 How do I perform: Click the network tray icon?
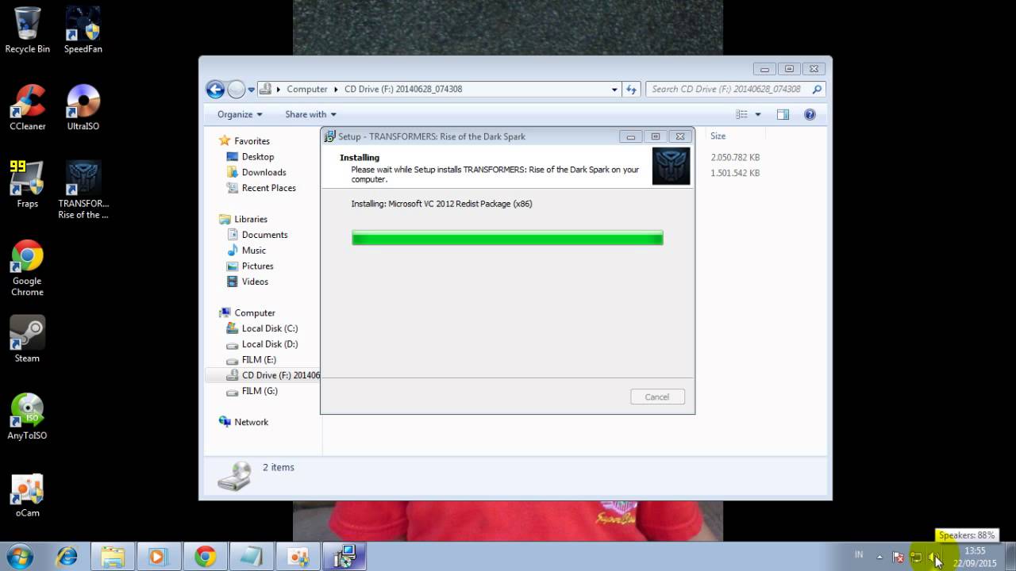(916, 557)
